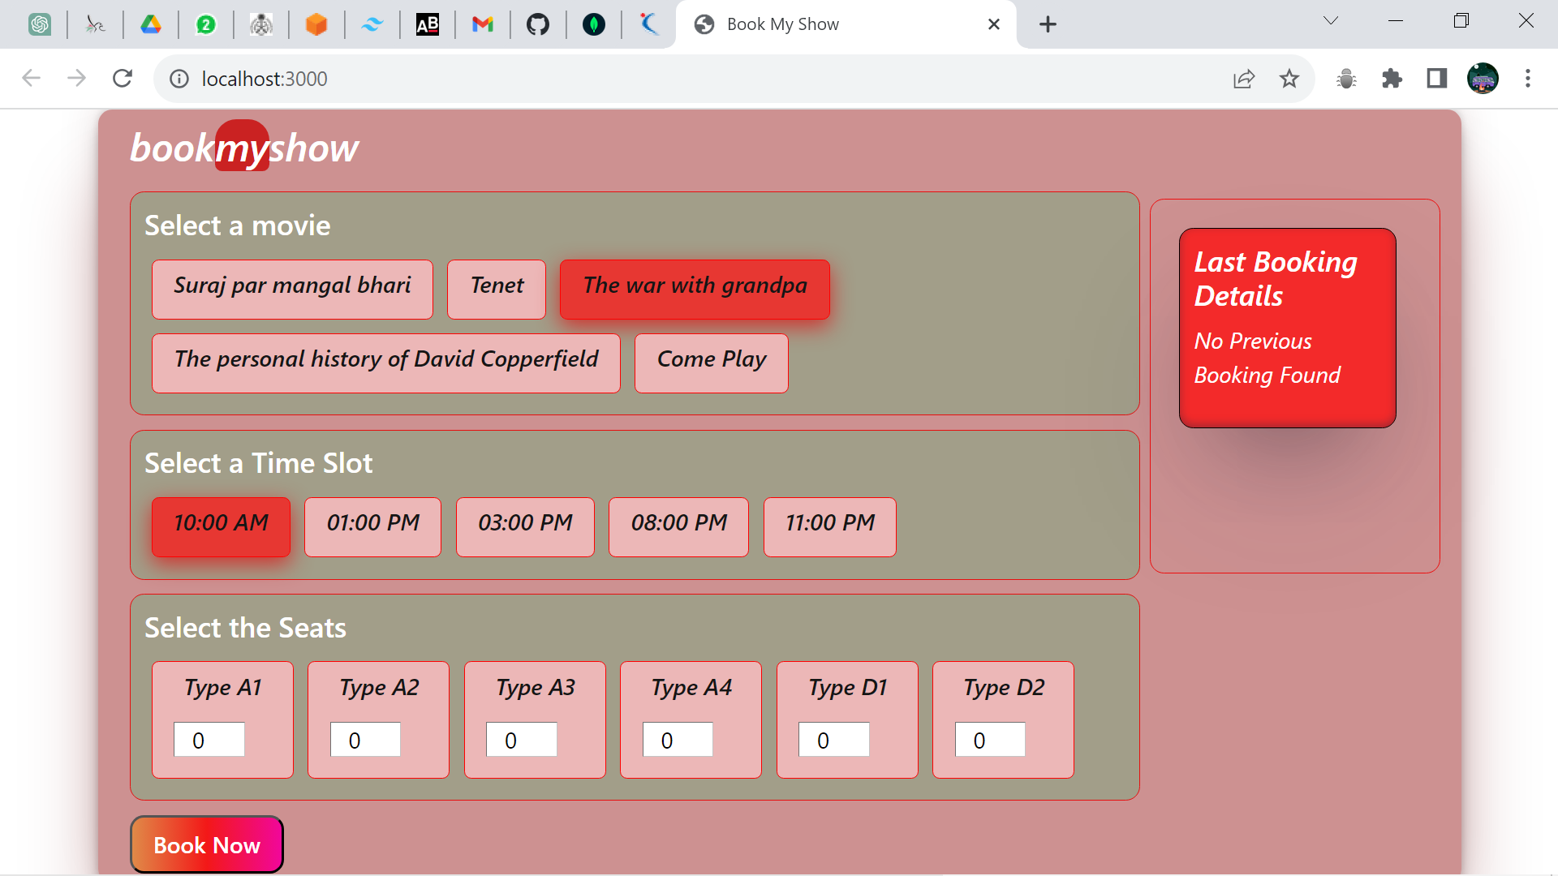This screenshot has height=876, width=1558.
Task: Open the Gmail pinned tab
Action: coord(483,24)
